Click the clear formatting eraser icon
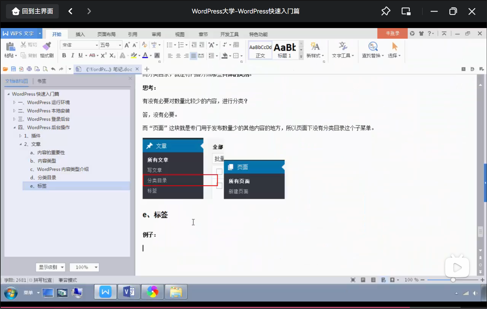487x309 pixels. (144, 45)
